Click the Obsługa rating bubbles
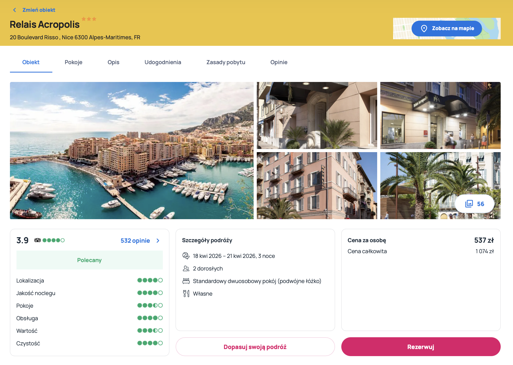513x365 pixels. (150, 318)
